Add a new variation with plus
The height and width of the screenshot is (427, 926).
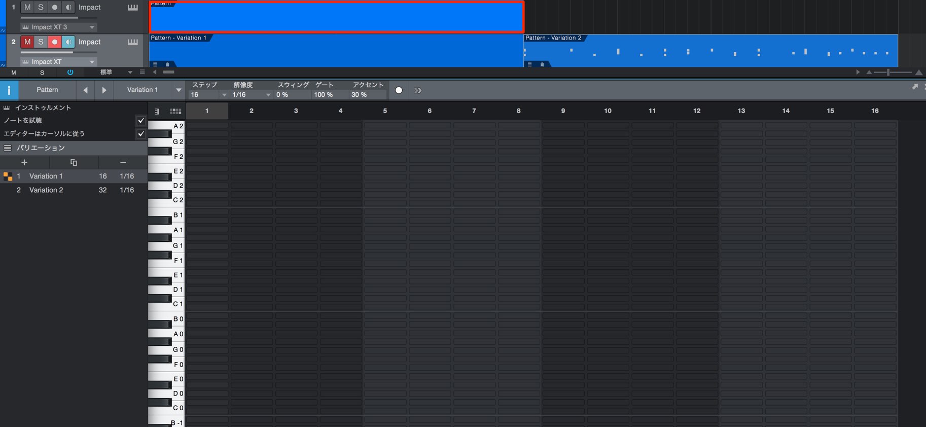24,162
